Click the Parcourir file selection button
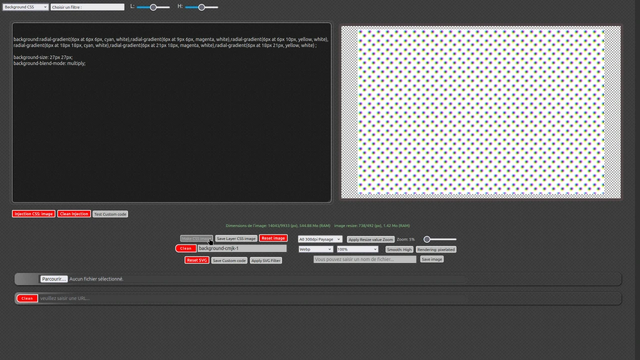The image size is (640, 360). click(x=53, y=278)
